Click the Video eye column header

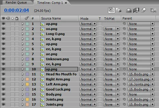coord(3,18)
